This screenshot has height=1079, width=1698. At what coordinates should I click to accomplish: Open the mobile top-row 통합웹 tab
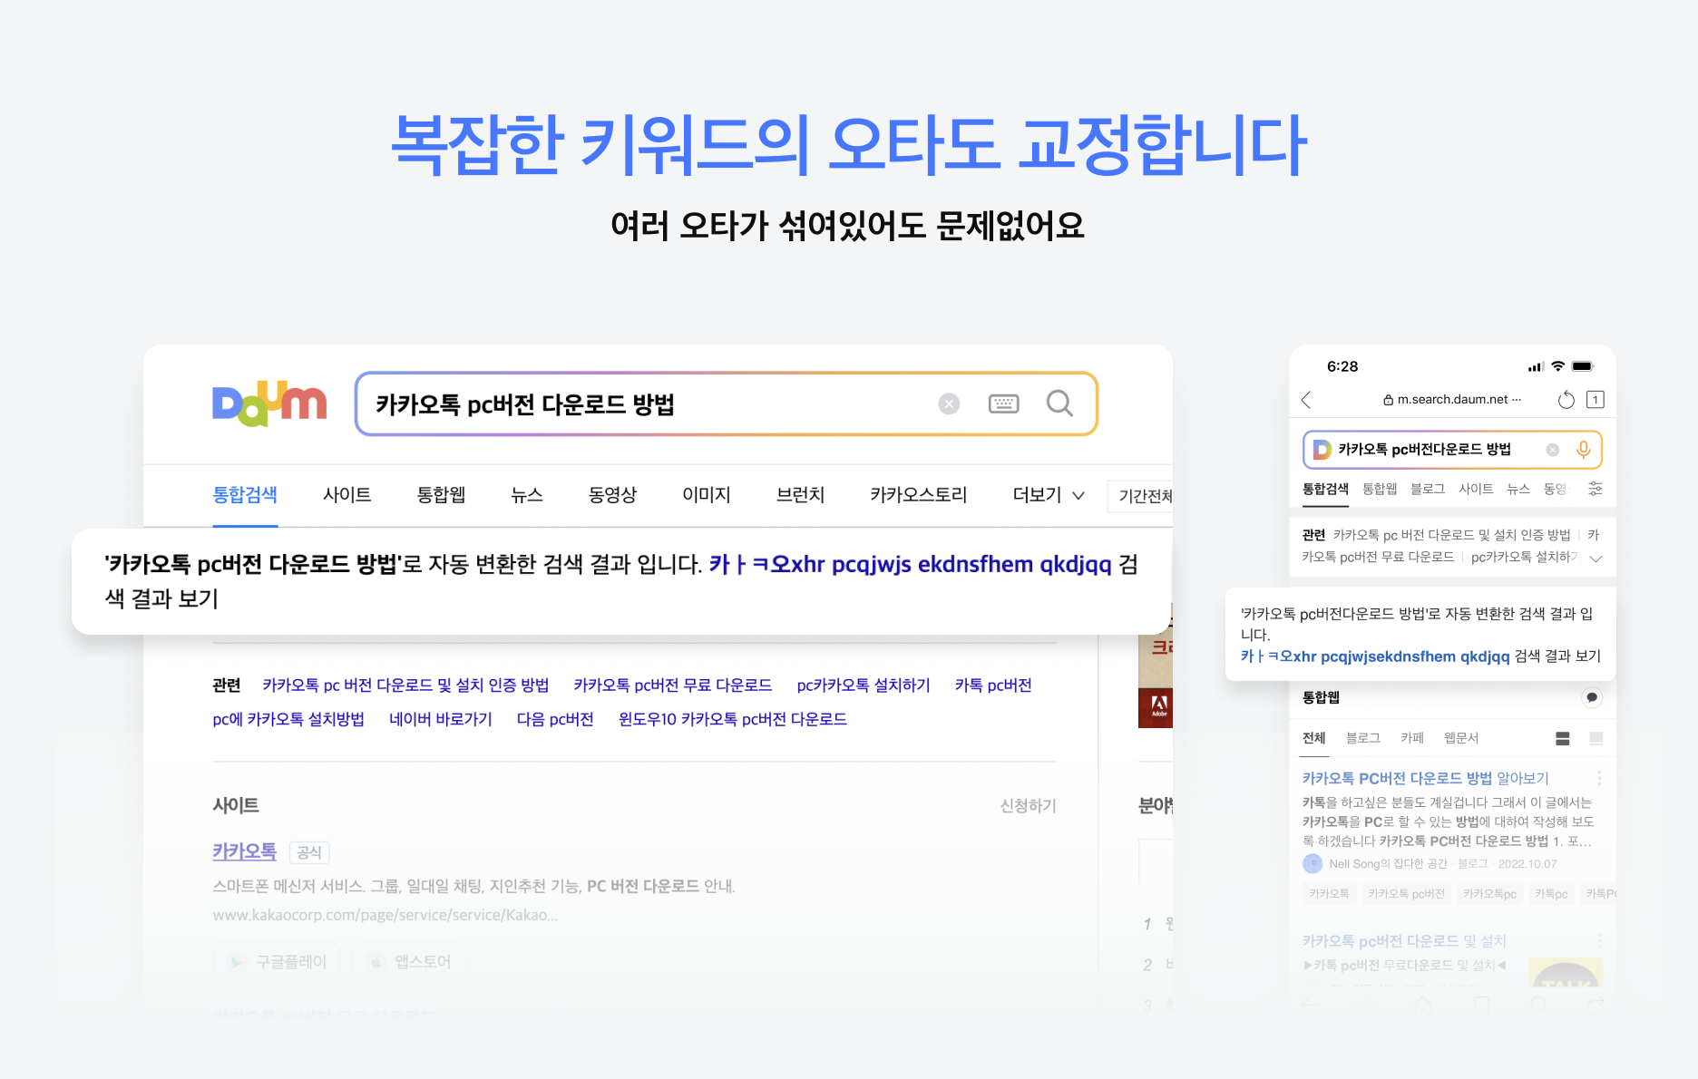pyautogui.click(x=1380, y=489)
